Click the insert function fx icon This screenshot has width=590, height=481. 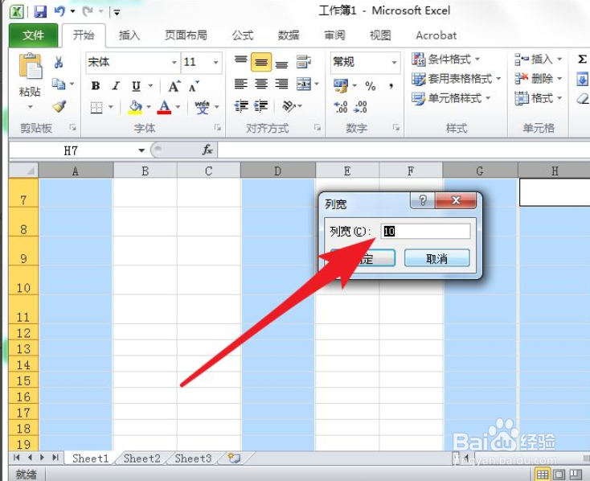[x=207, y=150]
